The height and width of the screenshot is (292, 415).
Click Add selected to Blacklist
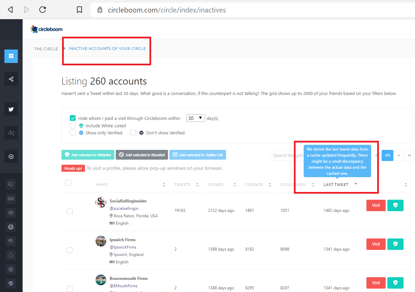pyautogui.click(x=142, y=155)
